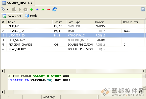Click the SQL pane scroll-up arrow
This screenshot has width=146, height=99.
pos(144,76)
